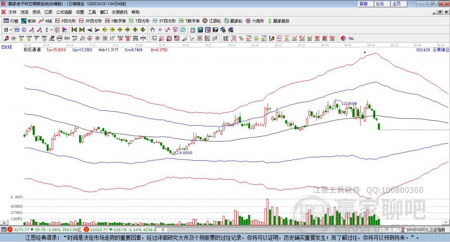Click the n² grid drawing tool
The image size is (450, 242).
[75, 38]
